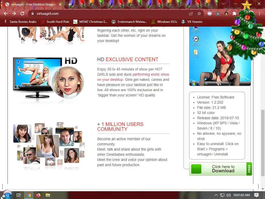
Task: Open a new browser tab
Action: tap(70, 4)
